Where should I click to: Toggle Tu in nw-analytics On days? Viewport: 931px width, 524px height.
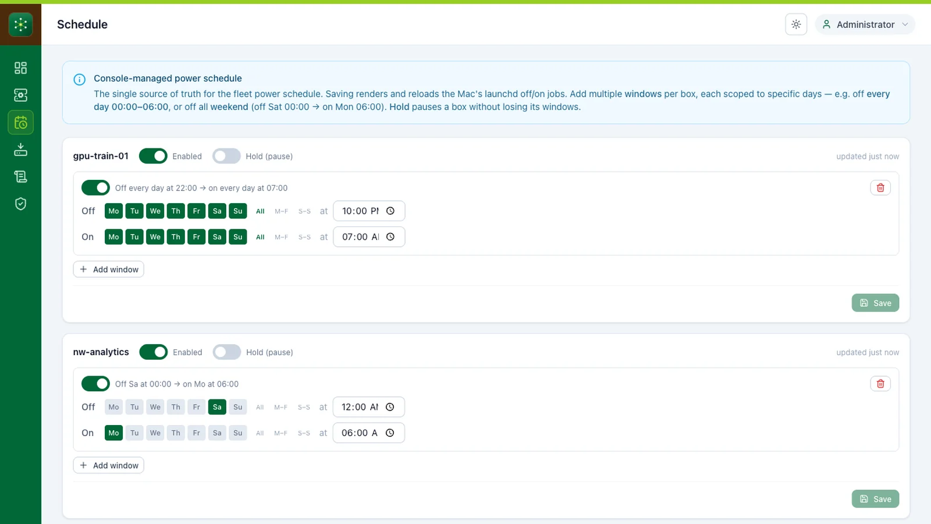(x=134, y=433)
